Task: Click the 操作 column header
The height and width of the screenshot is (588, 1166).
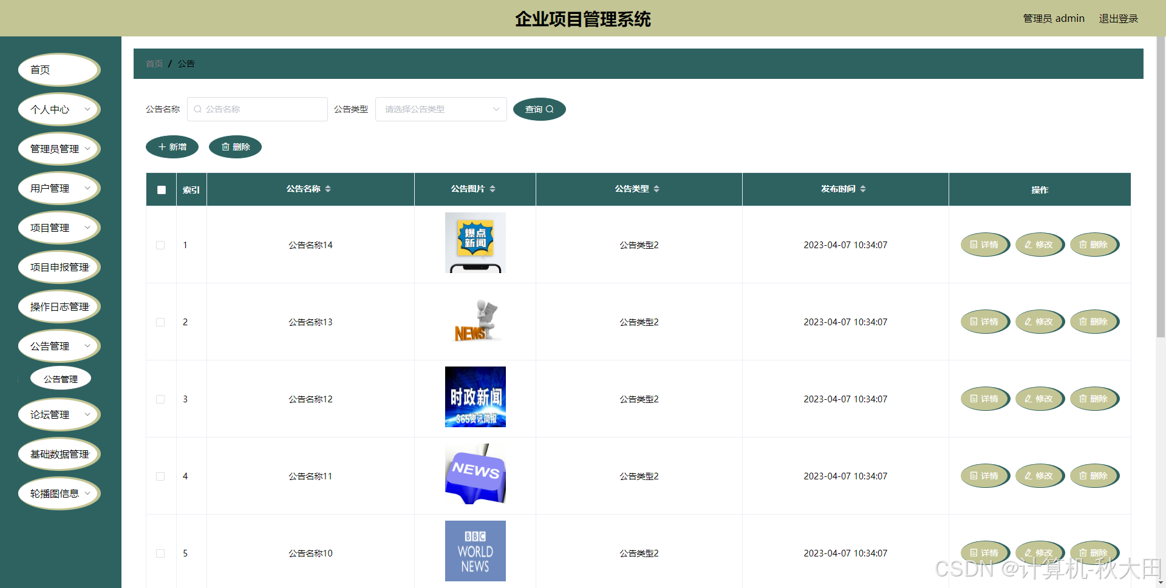Action: pyautogui.click(x=1040, y=190)
